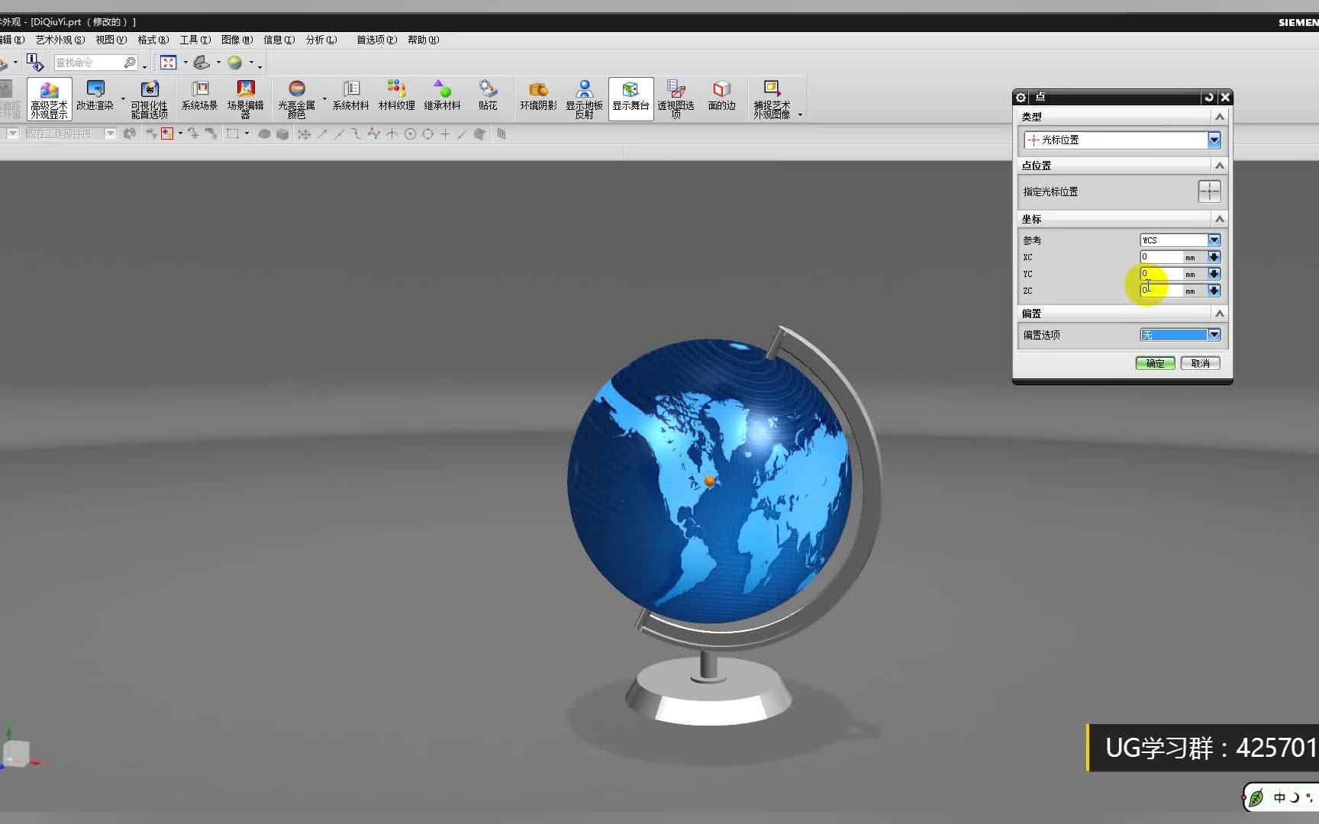
Task: Collapse the 偏置 section
Action: click(1219, 314)
